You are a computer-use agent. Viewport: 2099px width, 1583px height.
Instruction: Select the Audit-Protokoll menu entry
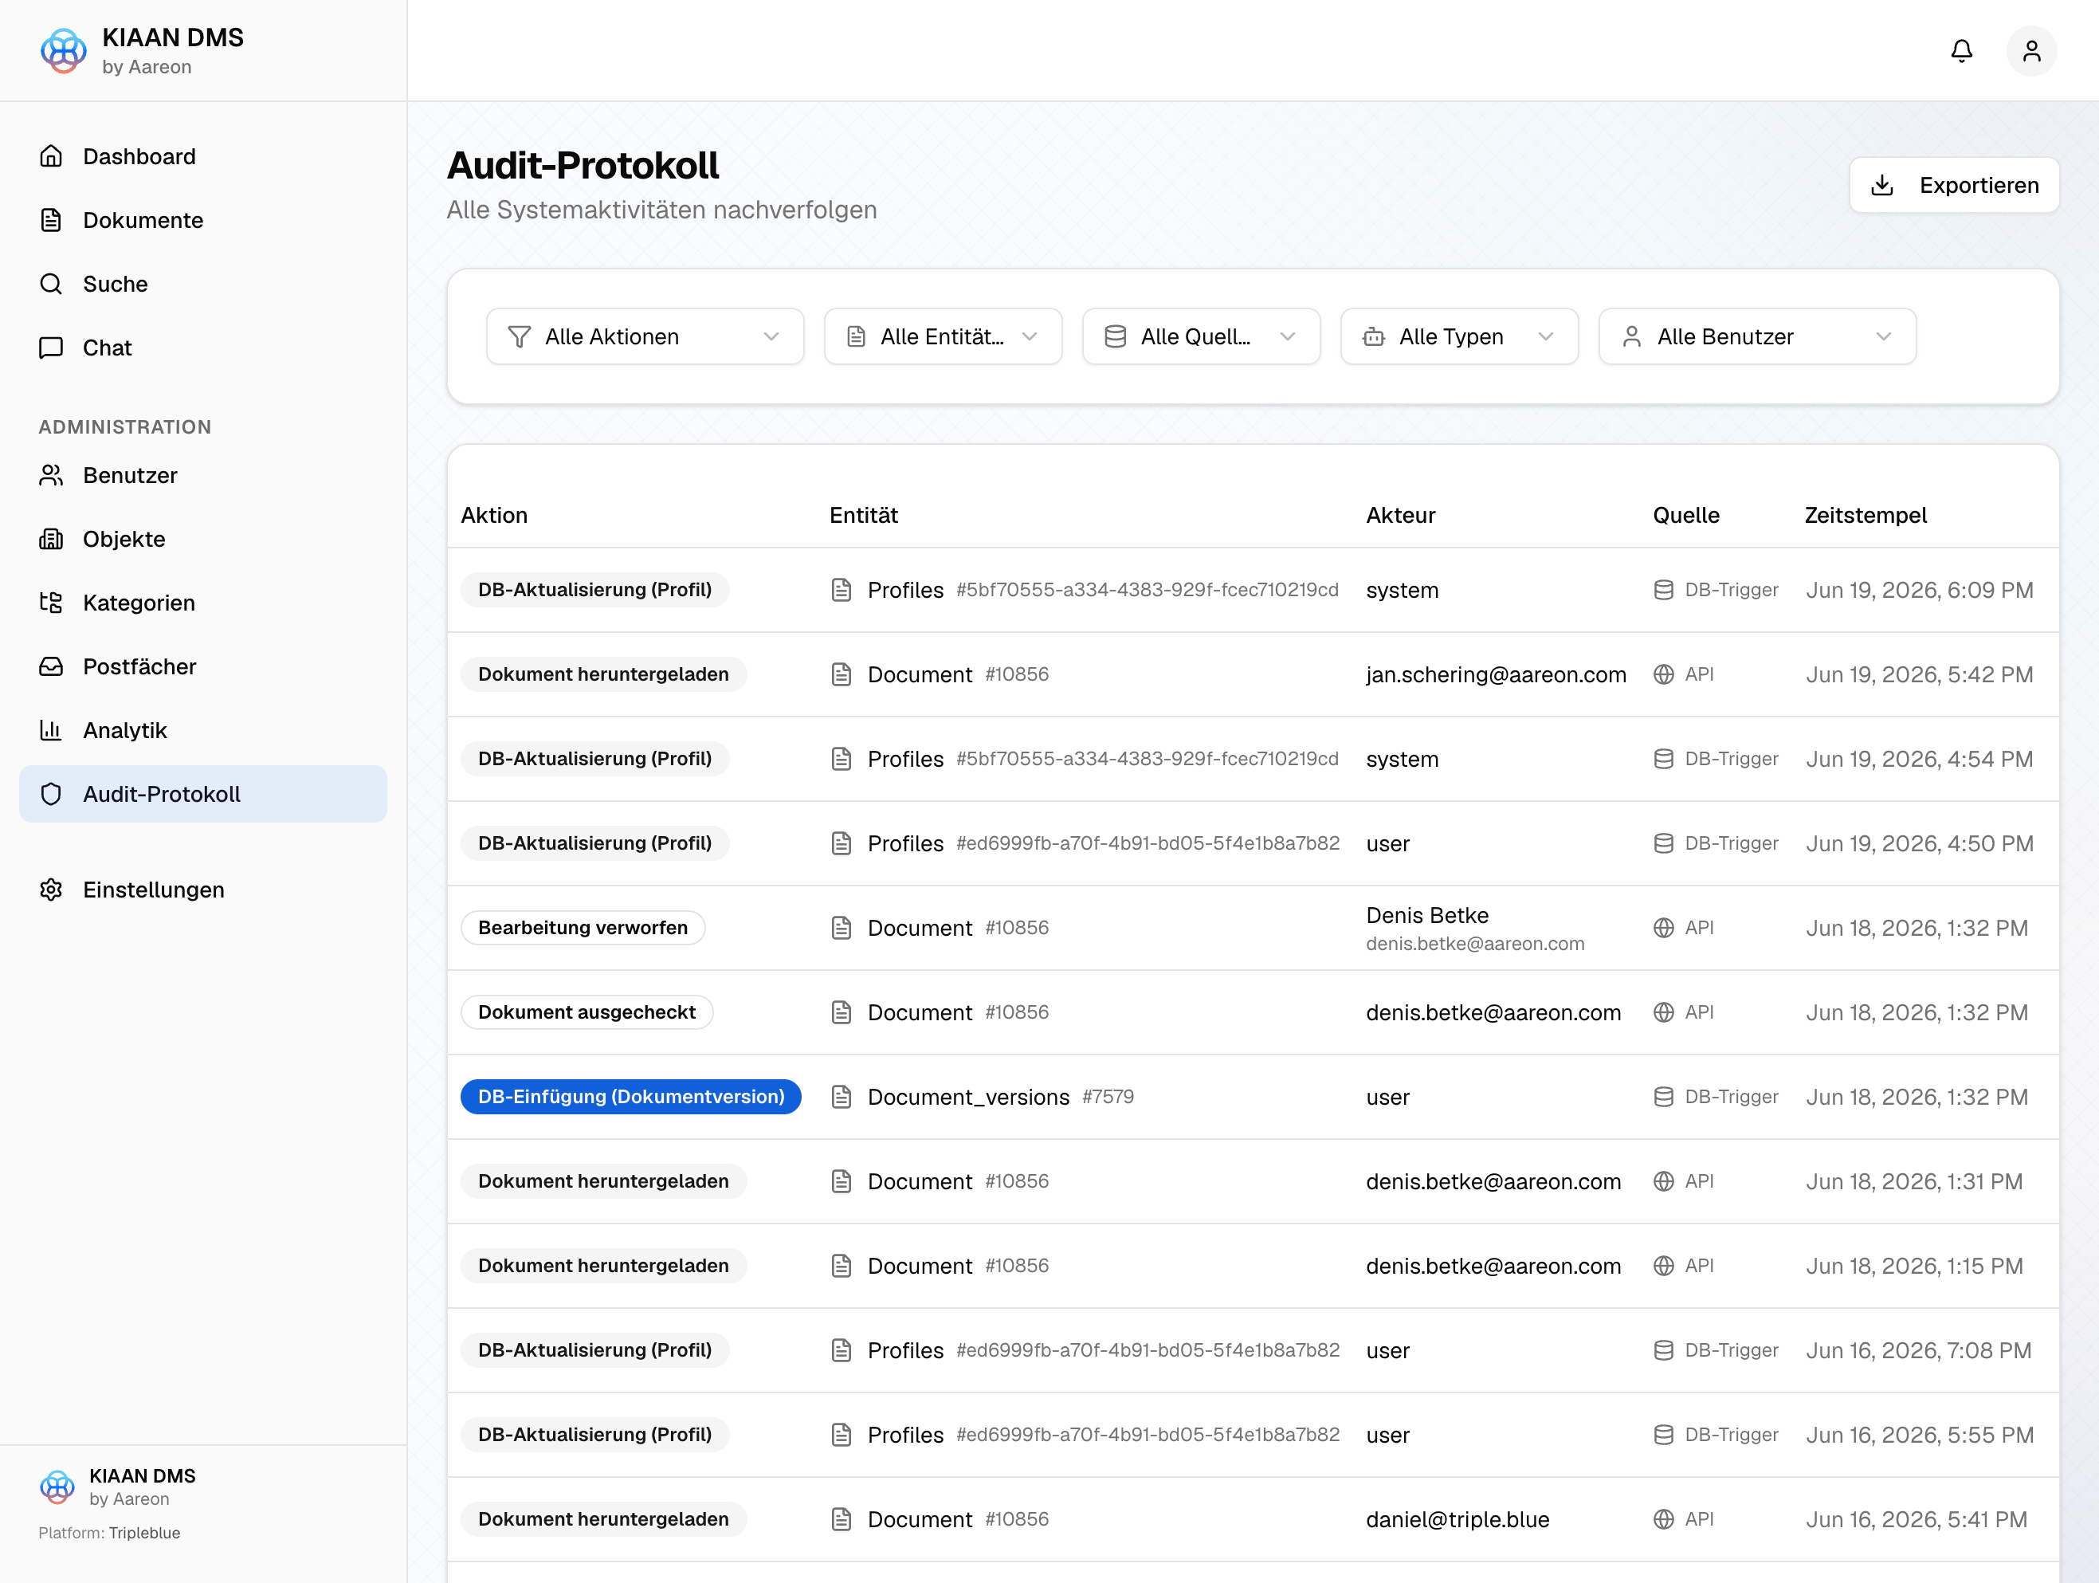(203, 795)
